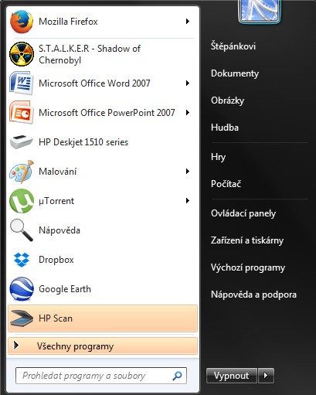Click the Microsoft Office Word 2007 icon
Viewport: 316px width, 395px height.
22,83
